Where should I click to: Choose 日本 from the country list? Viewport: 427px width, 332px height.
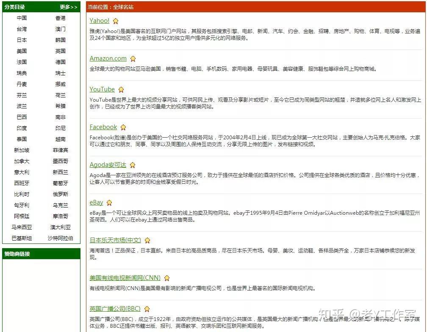coord(22,40)
